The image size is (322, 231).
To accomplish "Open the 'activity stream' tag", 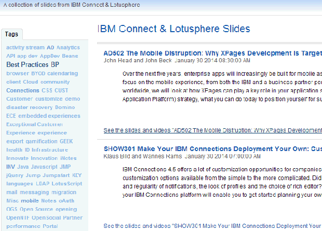I will pos(25,47).
